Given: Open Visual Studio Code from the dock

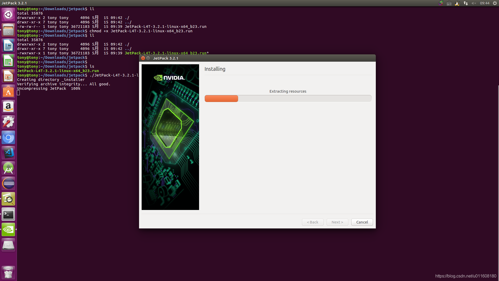Looking at the screenshot, I should [8, 153].
